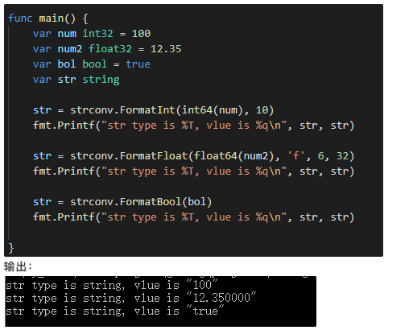Viewport: 413px width, 330px height.
Task: Click the float32 type of num2
Action: pyautogui.click(x=110, y=49)
